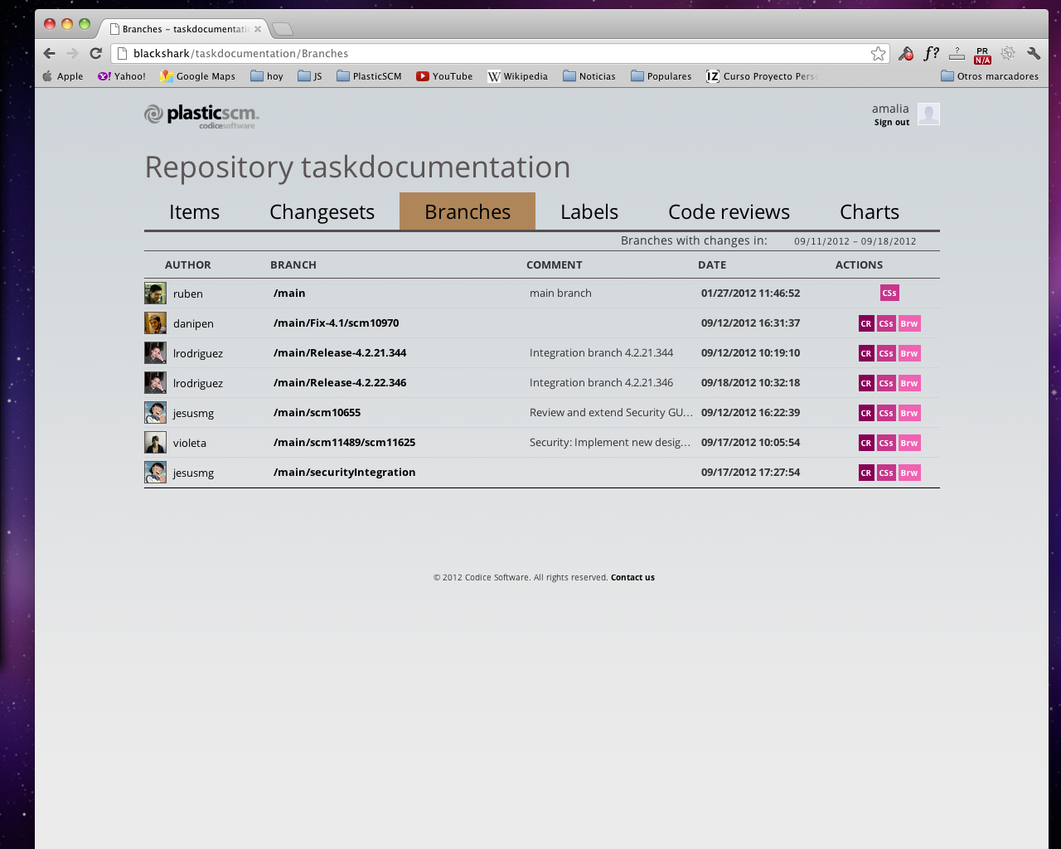This screenshot has width=1061, height=849.
Task: Click the 09/11/2012 – 09/18/2012 date range
Action: (x=855, y=240)
